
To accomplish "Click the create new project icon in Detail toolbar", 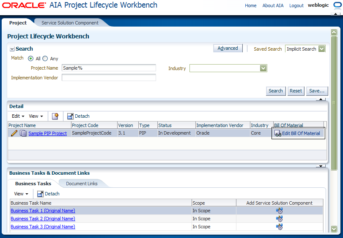I will [x=55, y=116].
